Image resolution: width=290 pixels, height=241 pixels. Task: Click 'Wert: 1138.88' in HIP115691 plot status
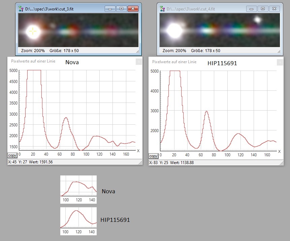click(x=182, y=163)
